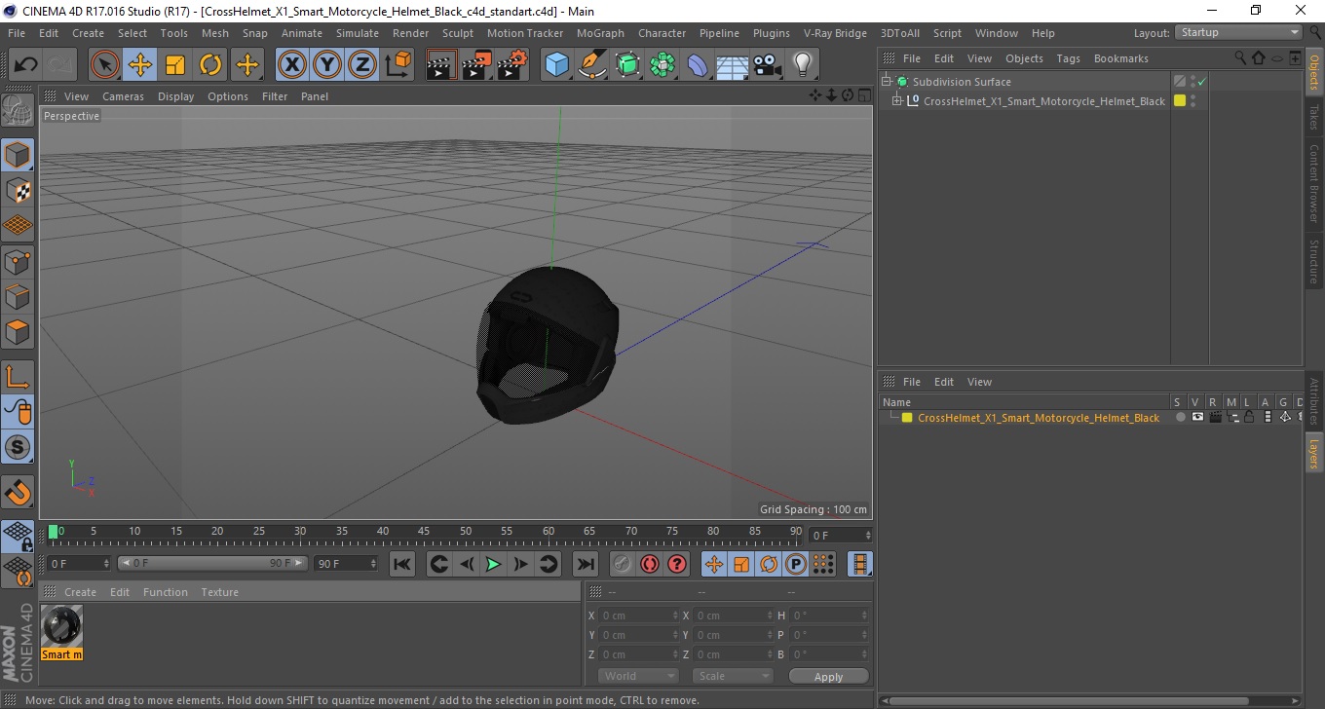This screenshot has width=1325, height=709.
Task: Open the MoGraph menu
Action: 600,33
